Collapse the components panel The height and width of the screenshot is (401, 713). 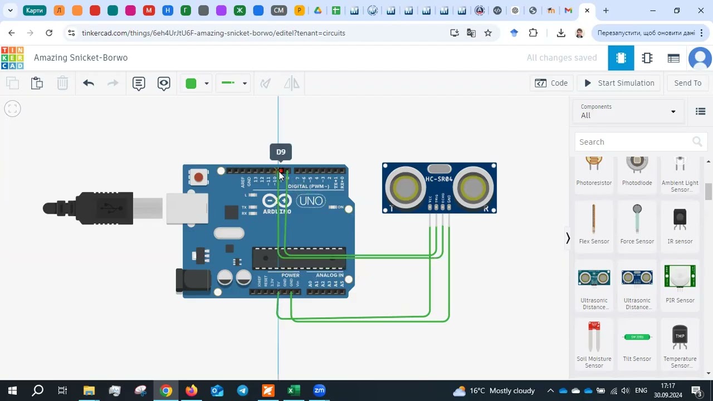[568, 238]
